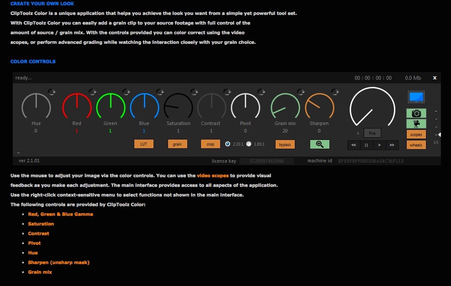Image resolution: width=451 pixels, height=286 pixels.
Task: Click the 'CREATE YOUR OWN LOOK' heading
Action: 42,4
